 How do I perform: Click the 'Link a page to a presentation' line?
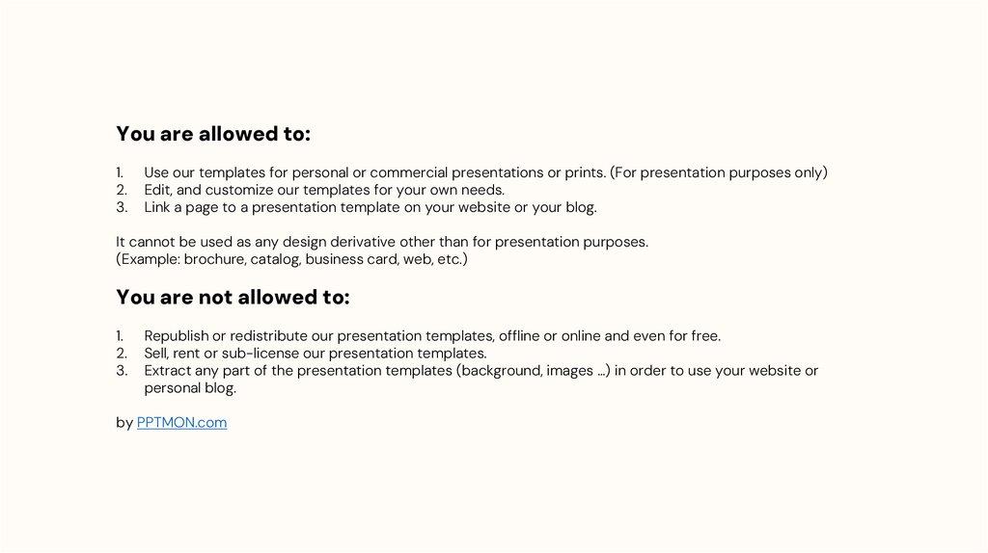pos(370,207)
